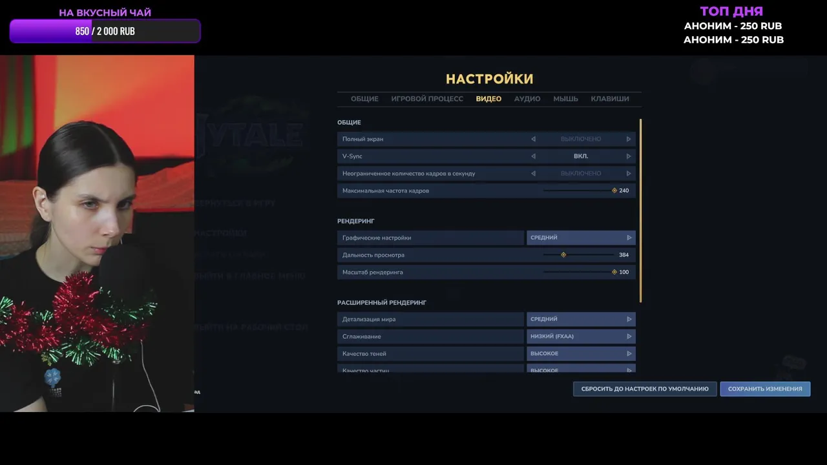Image resolution: width=827 pixels, height=465 pixels.
Task: Adjust the Масштаб рендеринга slider
Action: pos(580,272)
